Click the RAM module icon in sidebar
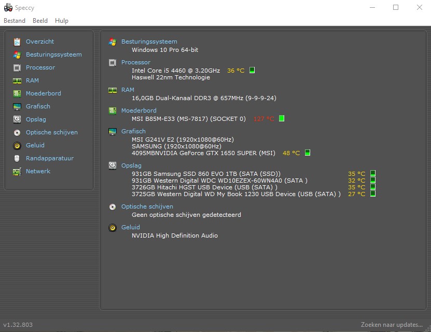The width and height of the screenshot is (431, 332). point(17,80)
